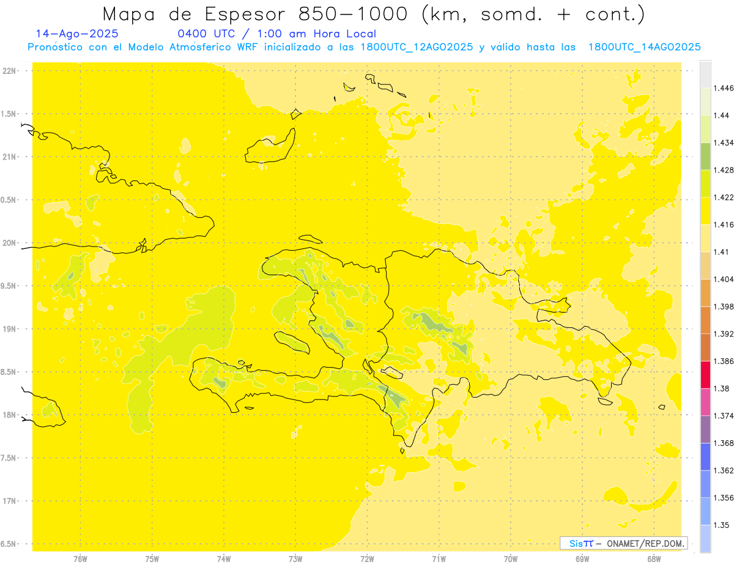The width and height of the screenshot is (734, 567).
Task: Click the legend value '1.446'
Action: point(724,89)
